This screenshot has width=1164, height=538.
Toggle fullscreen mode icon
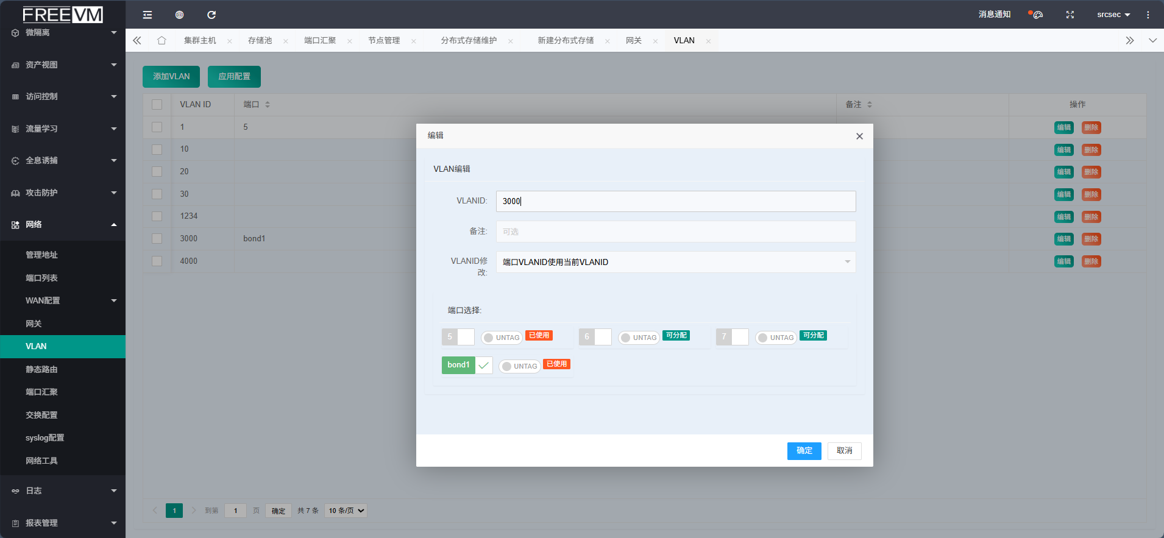coord(1070,15)
